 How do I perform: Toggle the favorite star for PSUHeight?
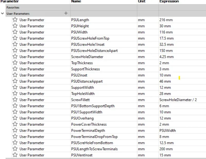coord(15,26)
